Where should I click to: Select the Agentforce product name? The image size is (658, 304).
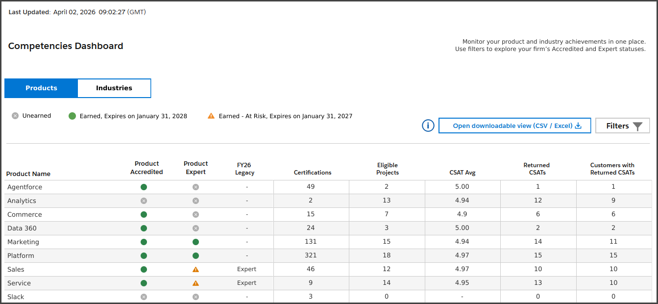click(25, 187)
